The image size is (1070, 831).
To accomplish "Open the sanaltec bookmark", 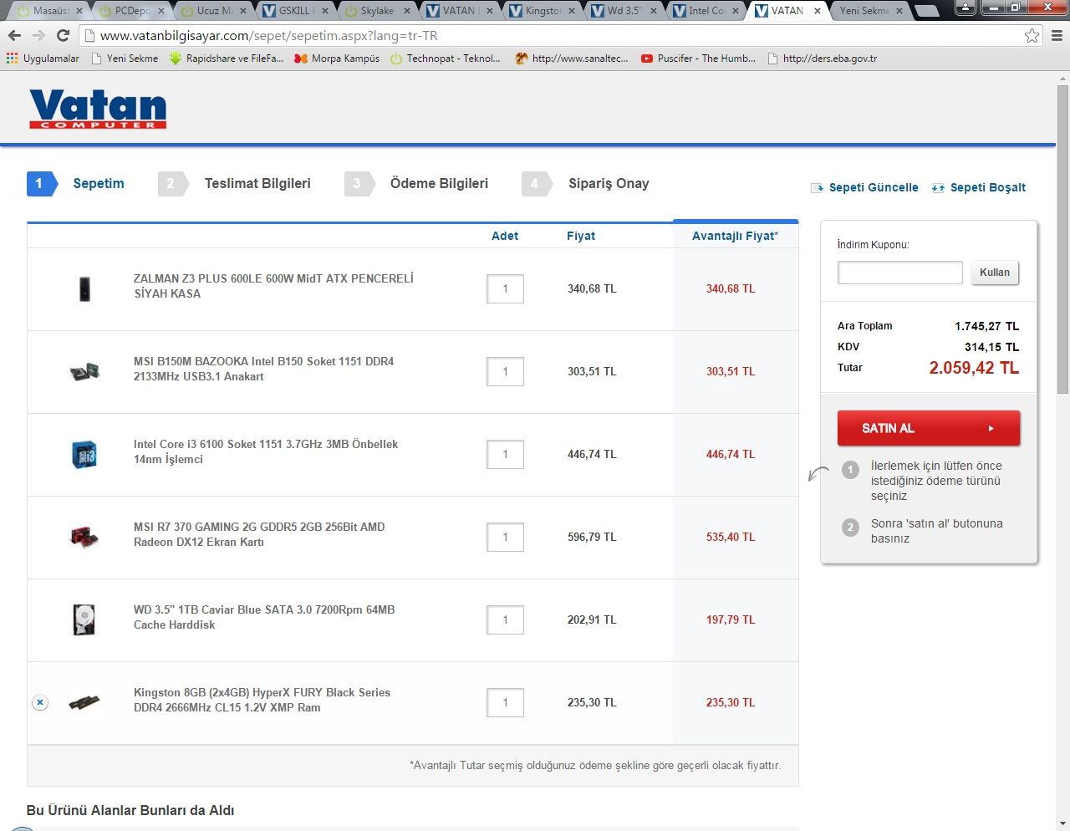I will pos(572,59).
